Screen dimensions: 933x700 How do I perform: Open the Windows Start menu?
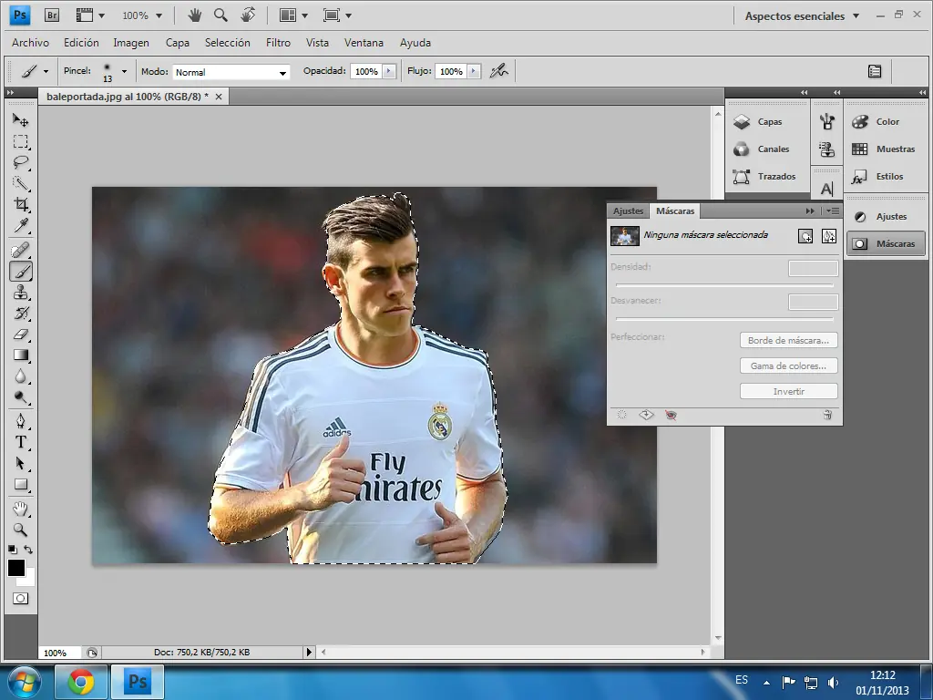25,682
